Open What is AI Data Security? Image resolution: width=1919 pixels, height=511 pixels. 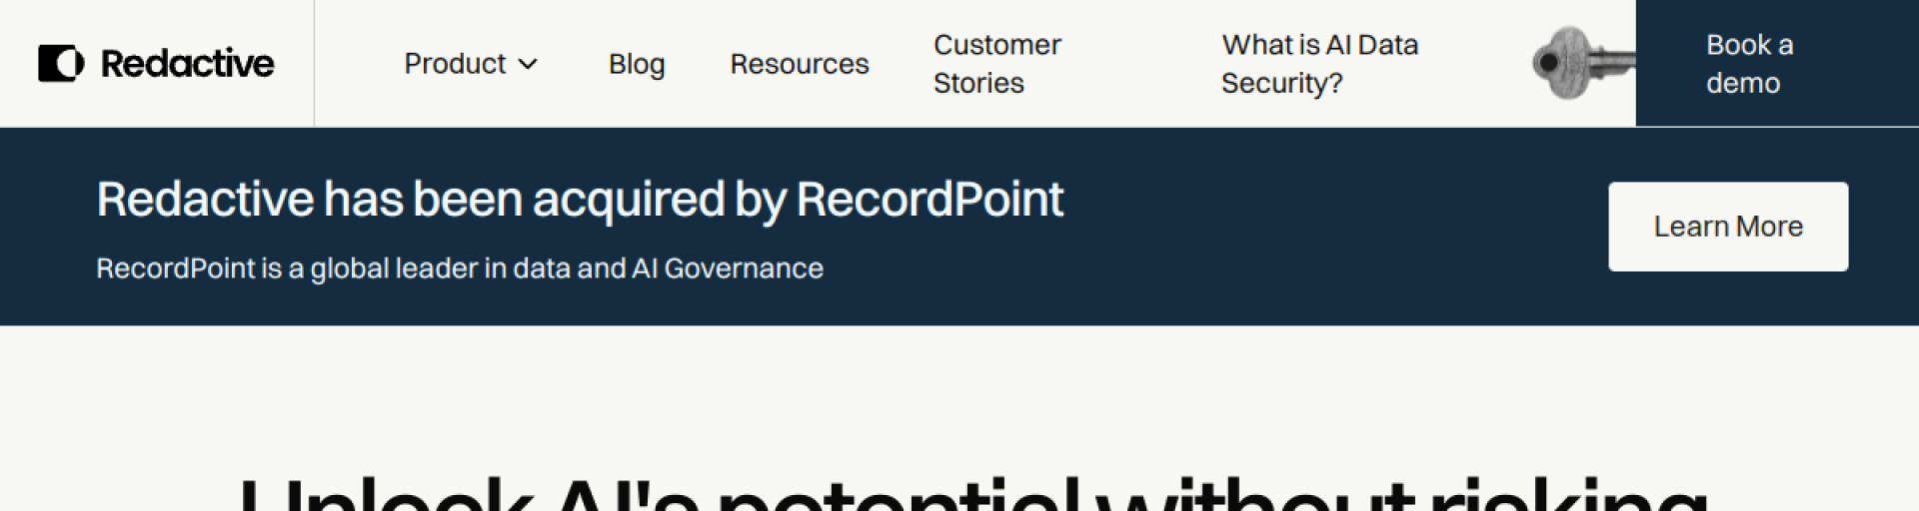[x=1319, y=64]
